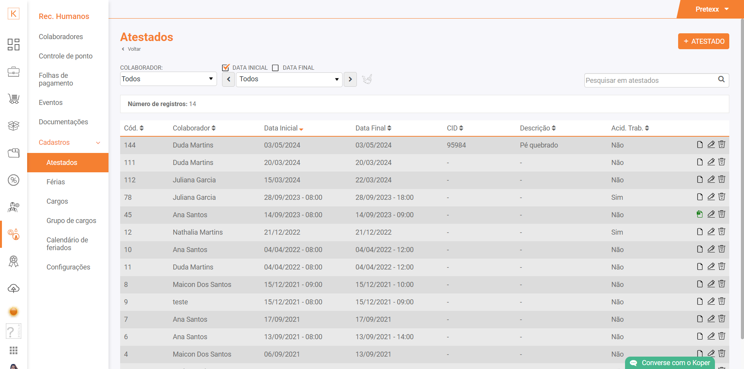Image resolution: width=744 pixels, height=369 pixels.
Task: Go to Férias in sidebar
Action: coord(56,182)
